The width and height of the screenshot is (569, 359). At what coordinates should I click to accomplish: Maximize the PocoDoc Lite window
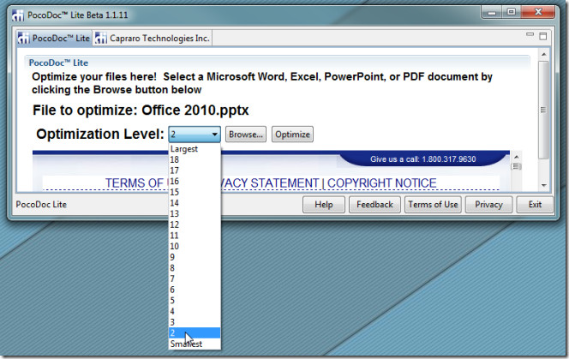(512, 13)
